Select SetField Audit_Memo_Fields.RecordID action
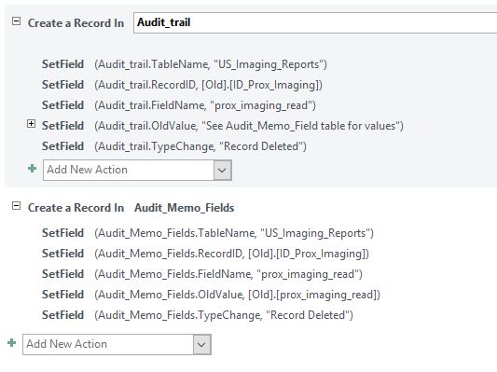The width and height of the screenshot is (497, 372). 206,254
